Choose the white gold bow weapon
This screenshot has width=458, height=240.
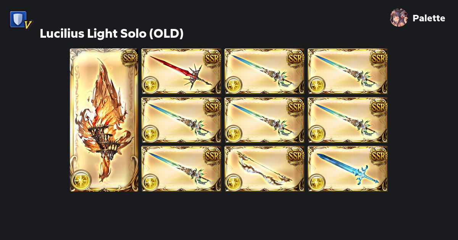click(264, 169)
